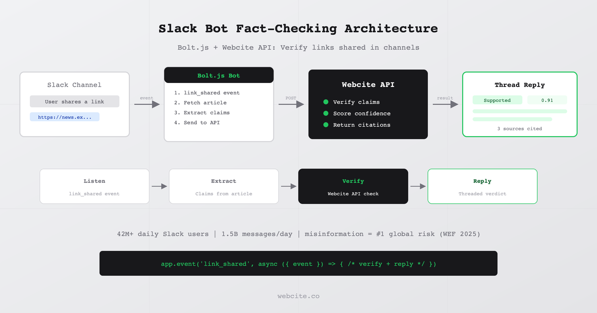Click the 'Slack Channel' card title
Viewport: 597px width, 313px height.
(75, 85)
